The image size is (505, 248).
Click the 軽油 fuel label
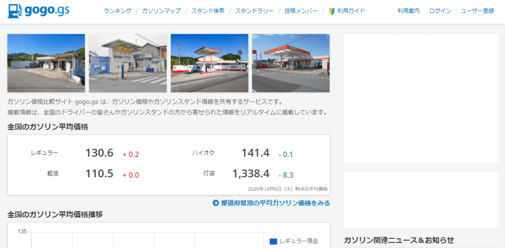click(x=53, y=173)
